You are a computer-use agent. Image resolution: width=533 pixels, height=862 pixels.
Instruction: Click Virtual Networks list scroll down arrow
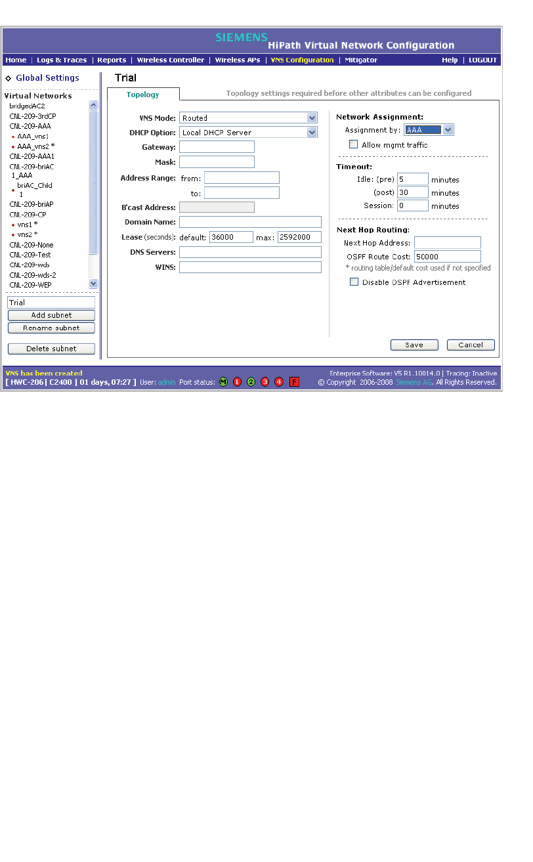pos(93,284)
